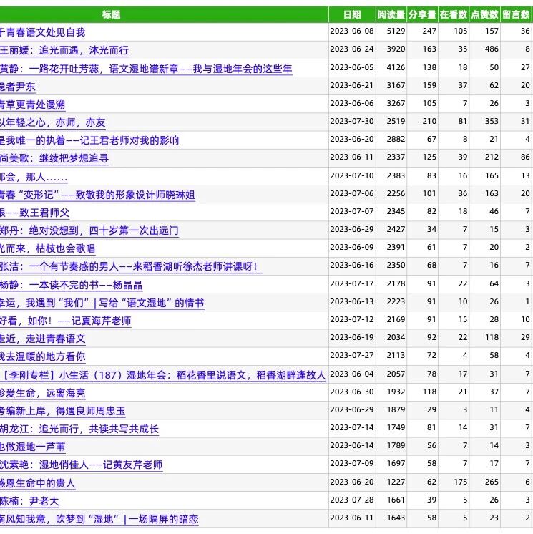Open article 致王君师父
The width and height of the screenshot is (533, 534).
pos(35,213)
